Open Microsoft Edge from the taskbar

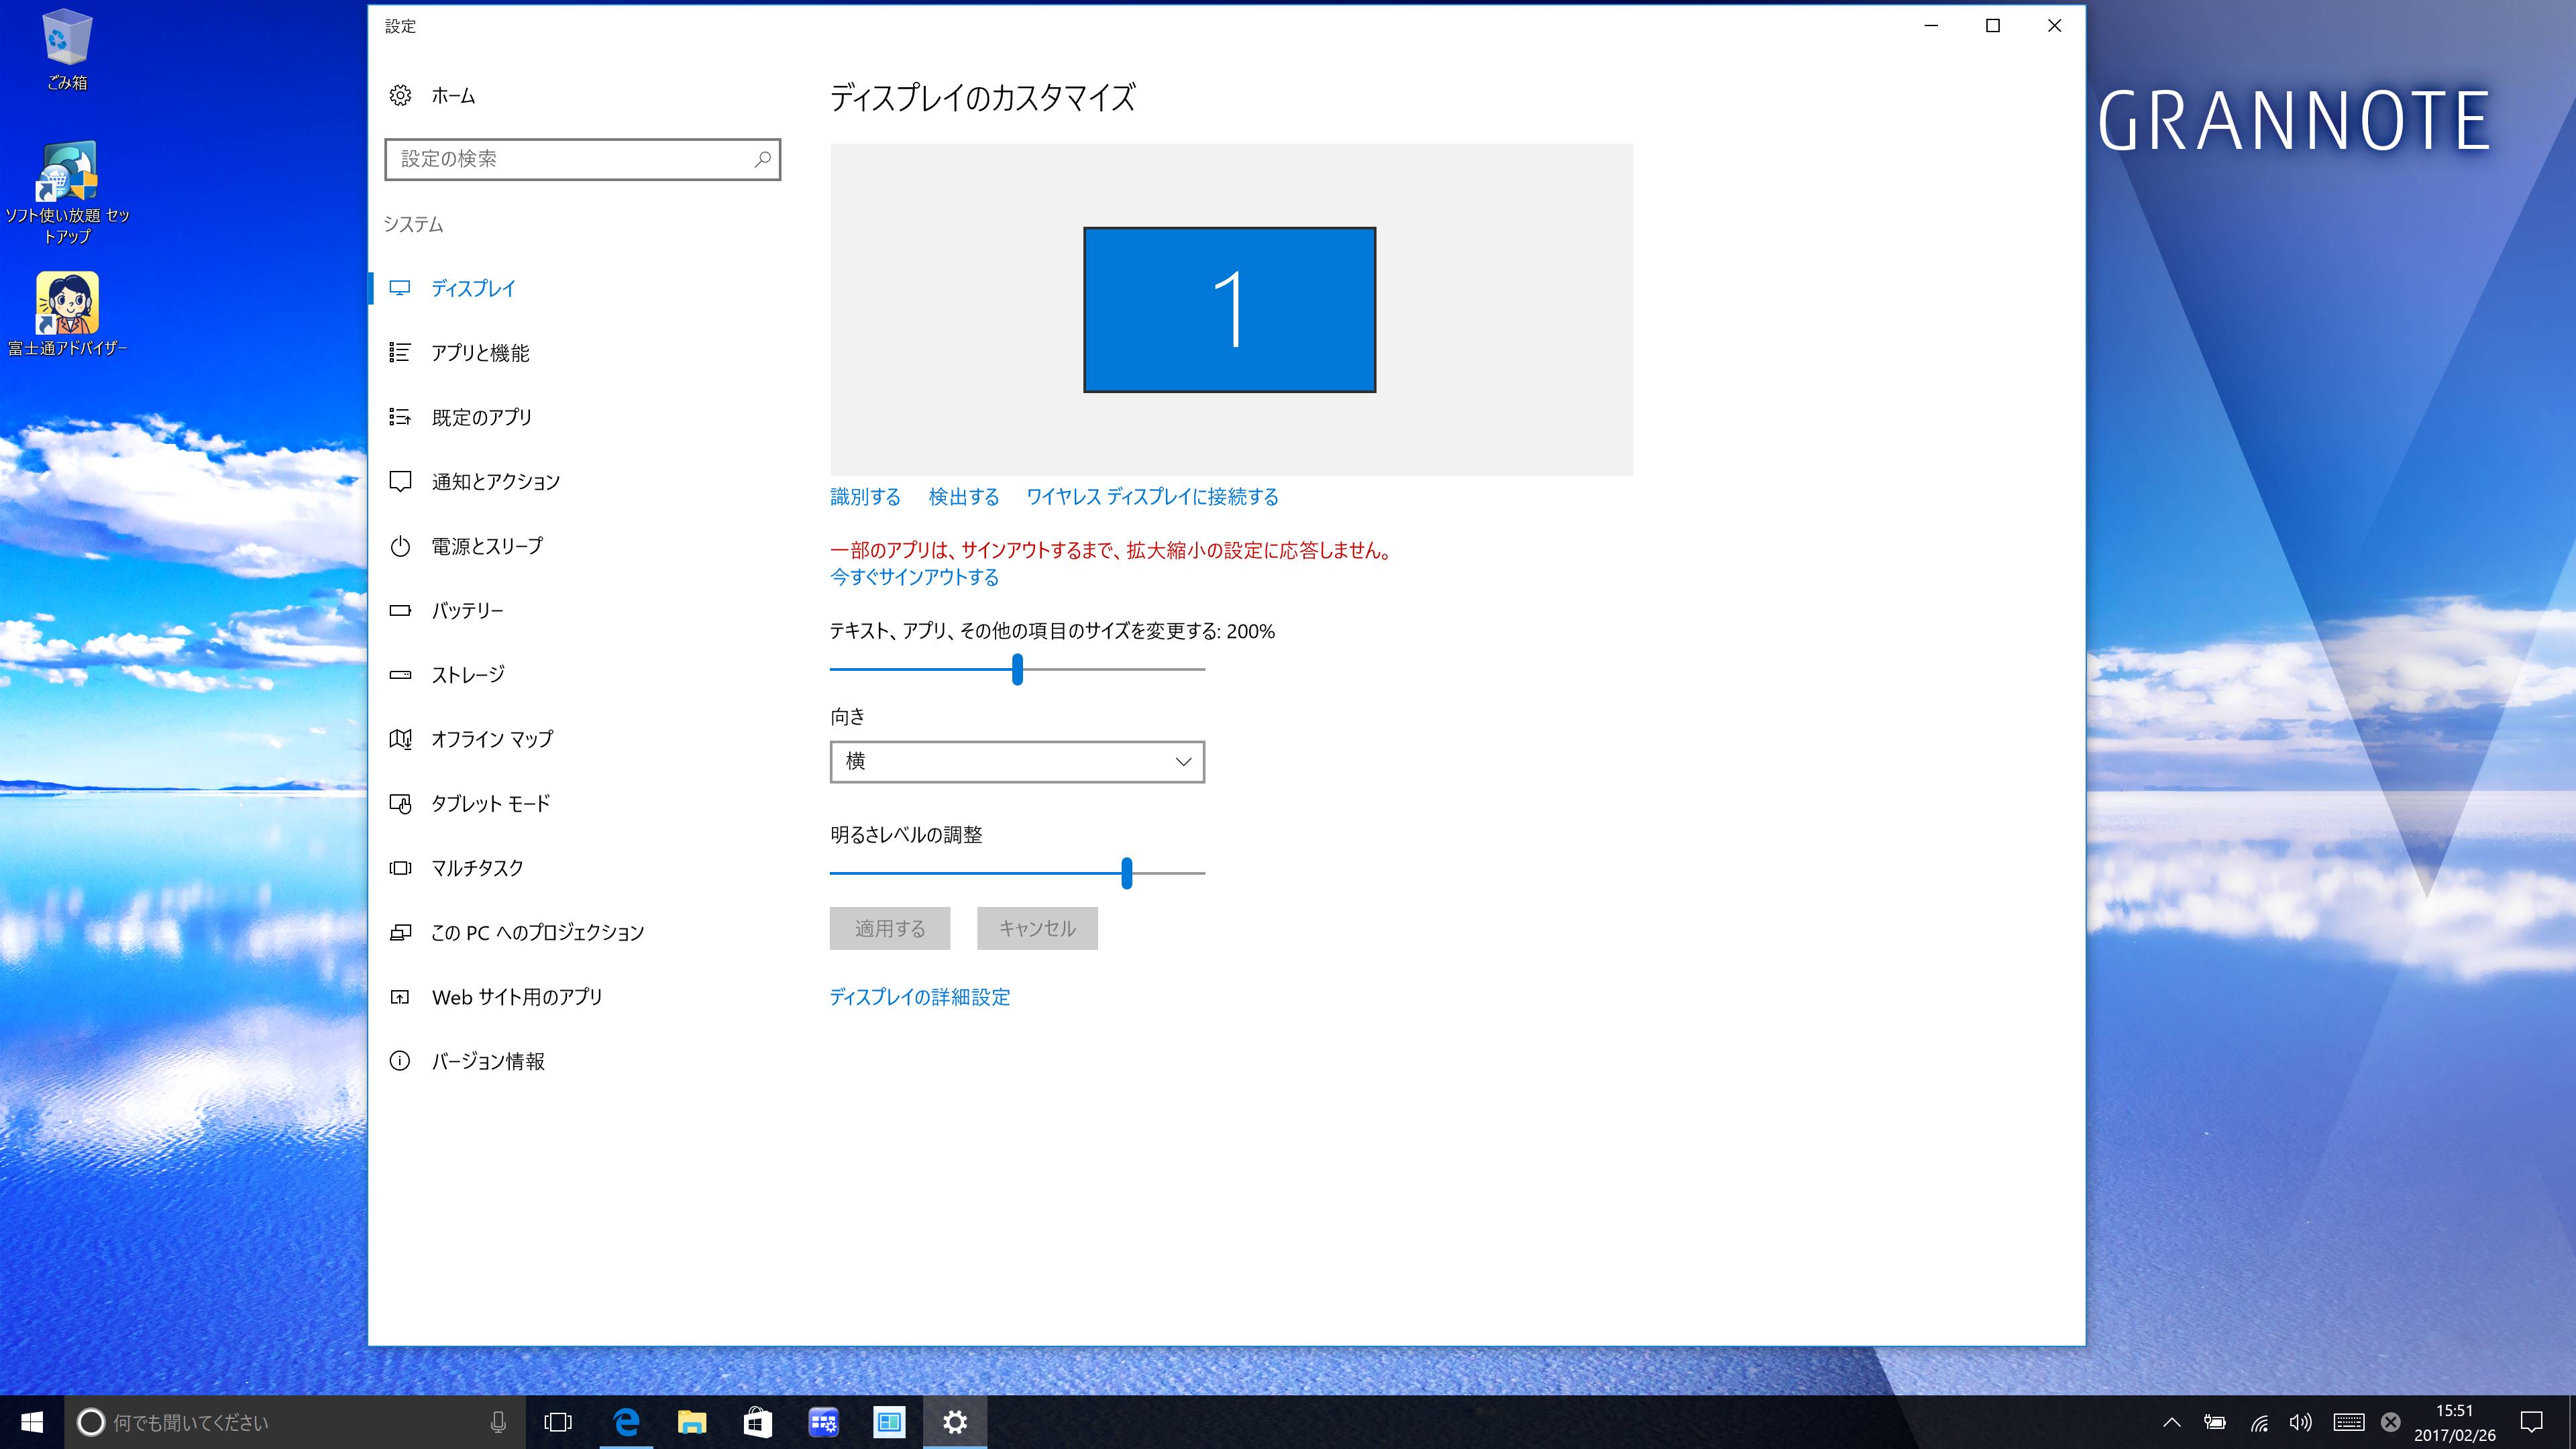(626, 1421)
